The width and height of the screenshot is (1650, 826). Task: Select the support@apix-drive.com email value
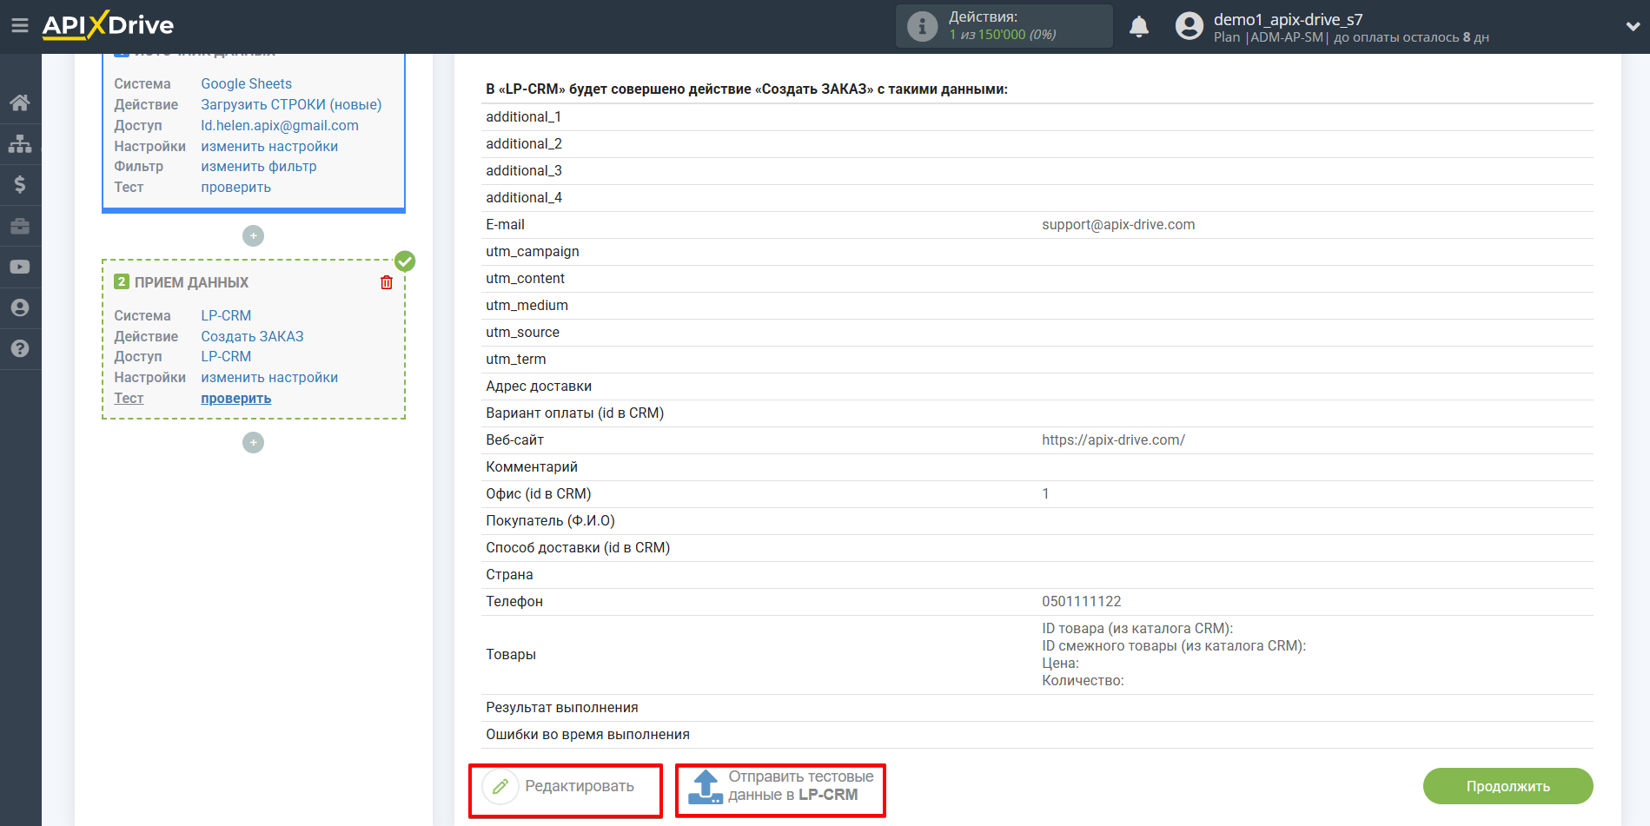tap(1118, 224)
